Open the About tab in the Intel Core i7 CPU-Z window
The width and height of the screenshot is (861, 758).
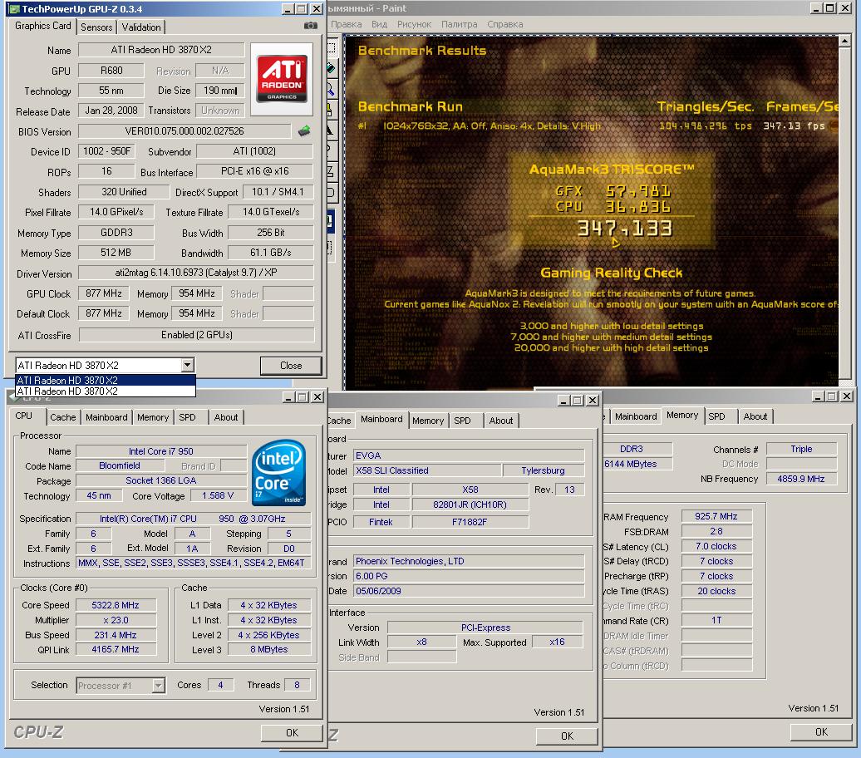(x=226, y=417)
